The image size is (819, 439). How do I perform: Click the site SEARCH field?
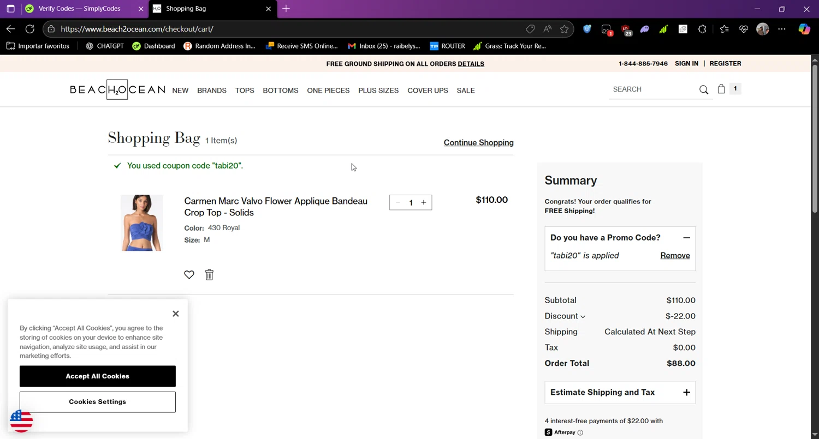tap(652, 89)
